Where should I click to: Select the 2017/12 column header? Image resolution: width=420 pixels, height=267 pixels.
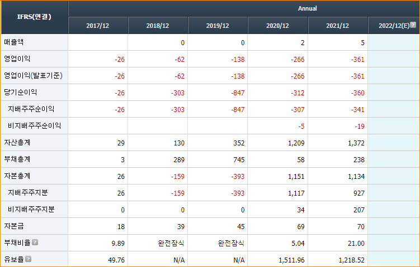(x=97, y=26)
